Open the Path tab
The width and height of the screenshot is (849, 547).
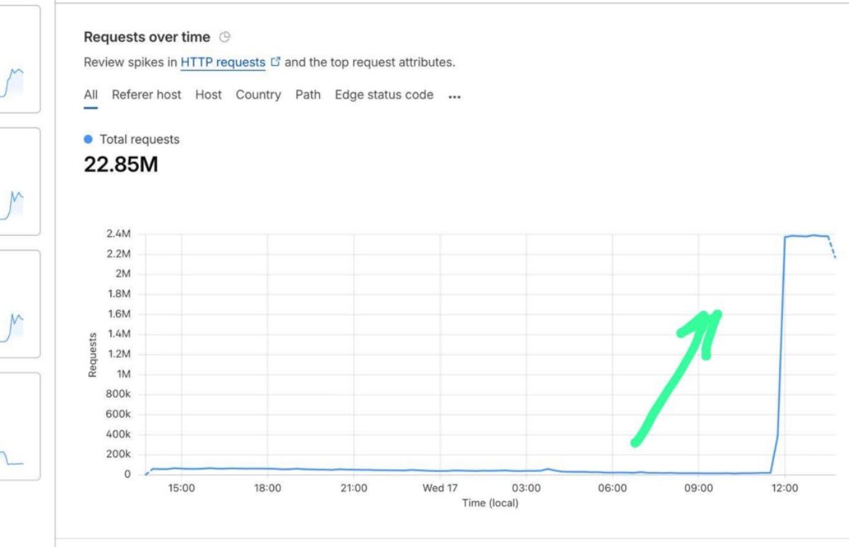tap(308, 95)
